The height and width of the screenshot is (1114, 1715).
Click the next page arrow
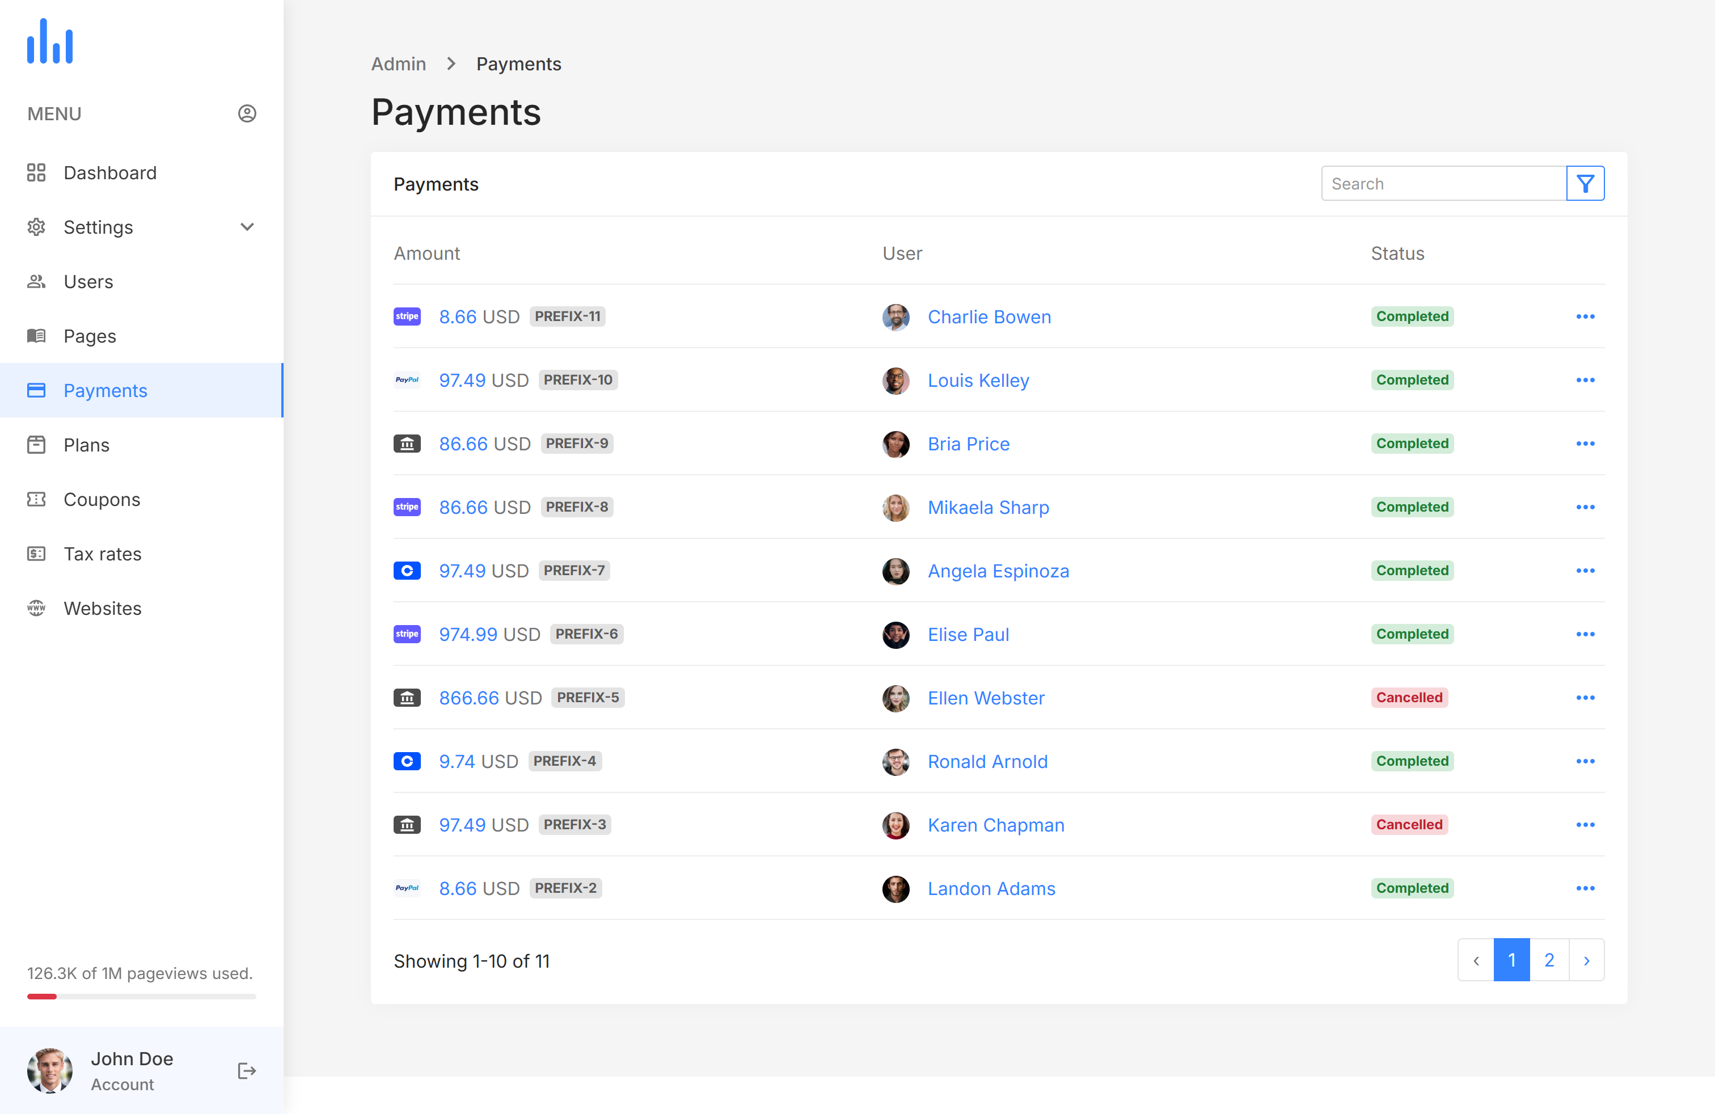pos(1586,960)
